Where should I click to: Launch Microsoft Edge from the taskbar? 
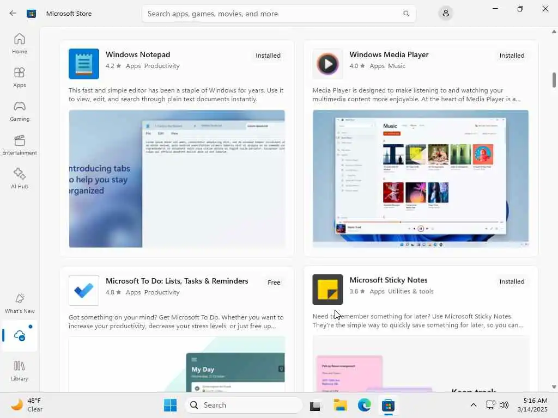365,405
